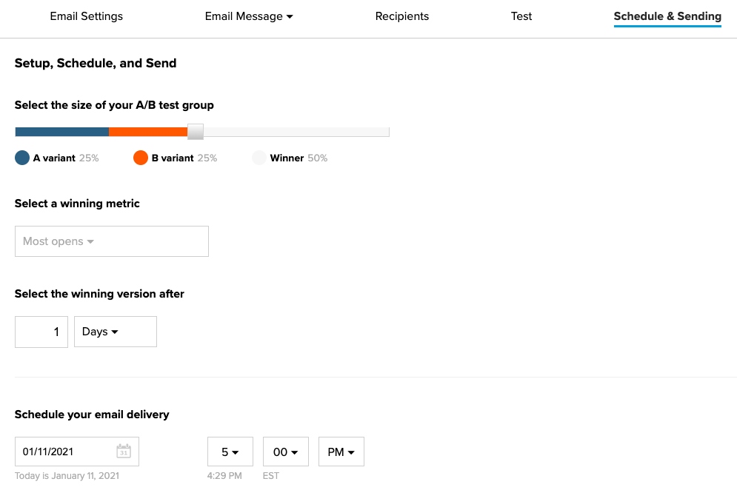Open the PM period dropdown
Screen dimensions: 737x493
pyautogui.click(x=341, y=452)
